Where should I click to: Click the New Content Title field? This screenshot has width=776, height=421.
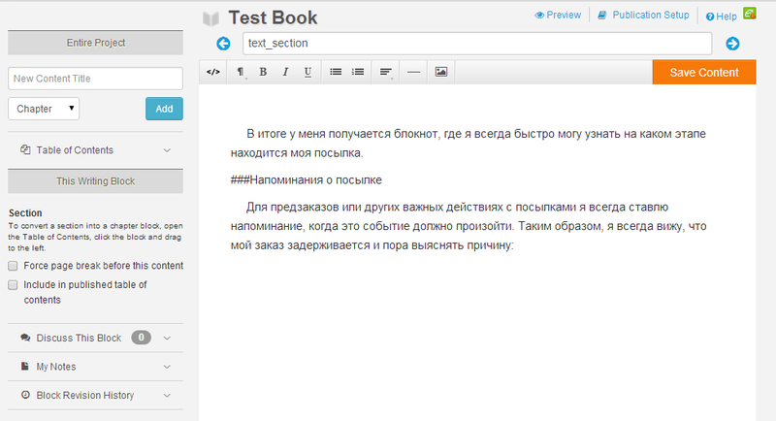[x=95, y=79]
